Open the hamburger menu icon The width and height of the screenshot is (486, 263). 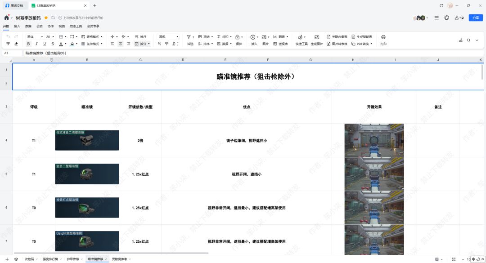pos(436,18)
